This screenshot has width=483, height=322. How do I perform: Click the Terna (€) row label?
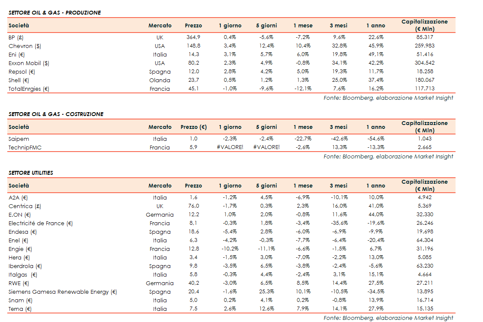[x=20, y=309]
